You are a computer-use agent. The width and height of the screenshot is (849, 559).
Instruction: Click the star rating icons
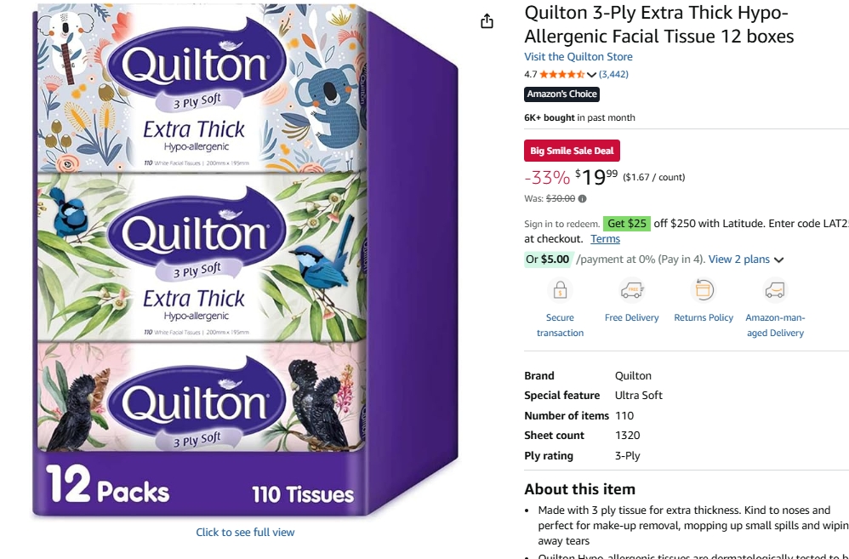pyautogui.click(x=562, y=74)
